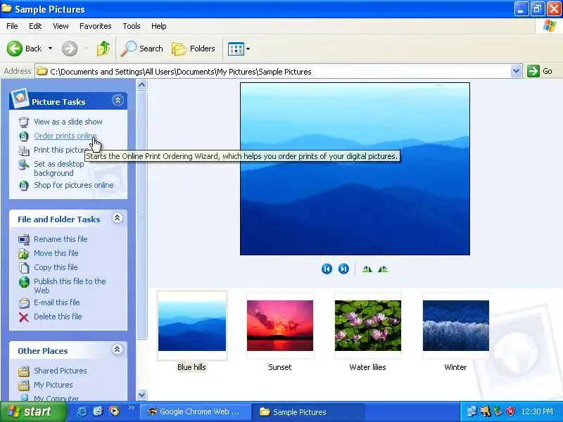Open the Windows Start menu
Viewport: 563px width, 422px height.
coord(32,411)
